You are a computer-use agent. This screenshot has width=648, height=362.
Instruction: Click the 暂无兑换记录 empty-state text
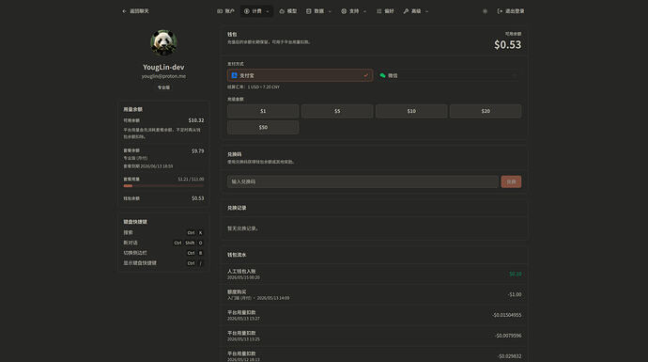tap(243, 228)
